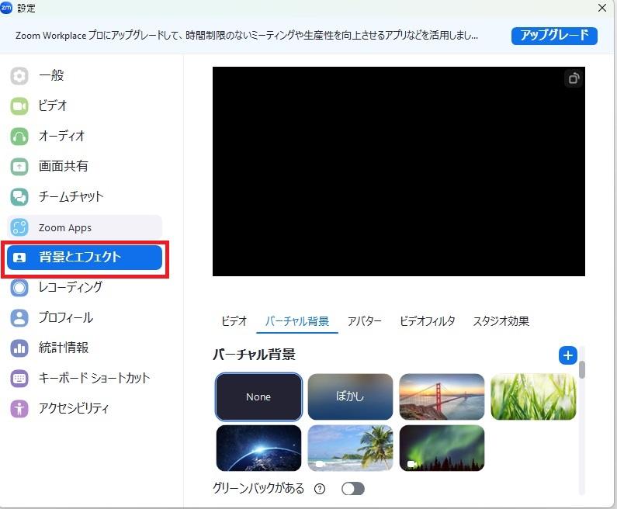Open the Accessibility (アクセシビリティ) icon
Viewport: 617px width, 509px height.
click(19, 409)
